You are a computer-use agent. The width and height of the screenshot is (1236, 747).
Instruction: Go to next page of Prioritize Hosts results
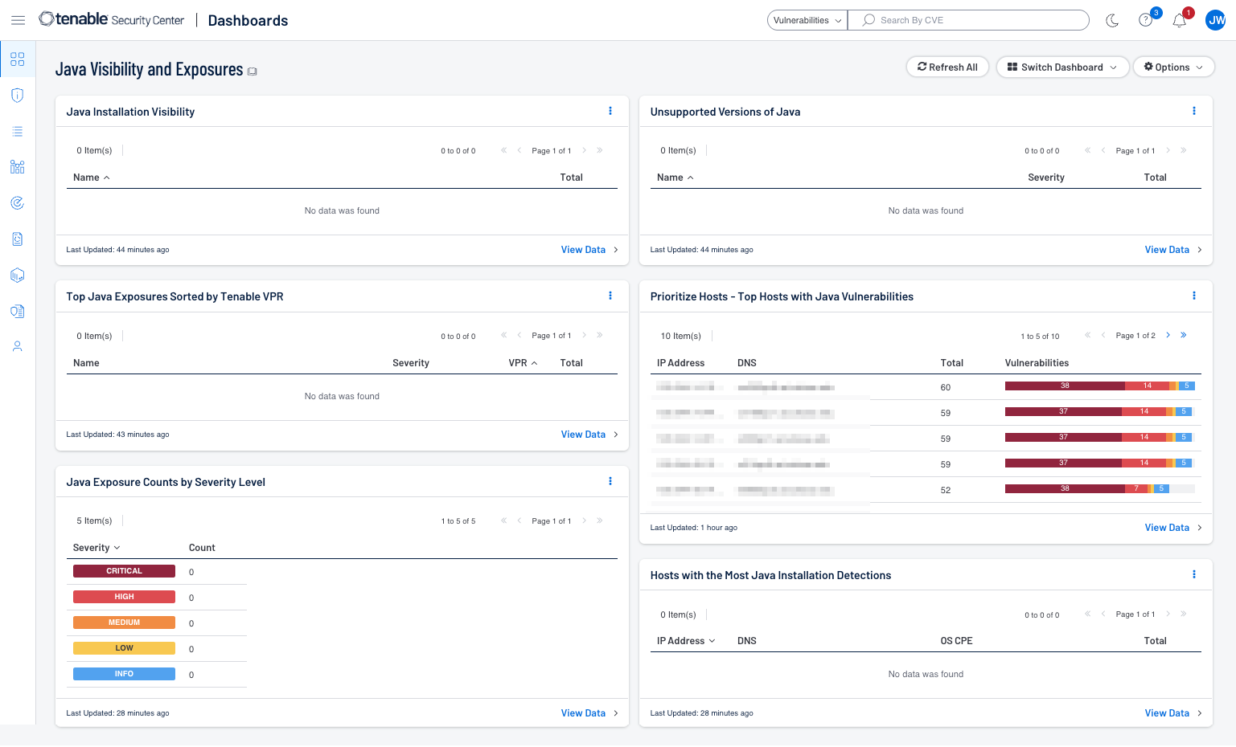(1168, 335)
